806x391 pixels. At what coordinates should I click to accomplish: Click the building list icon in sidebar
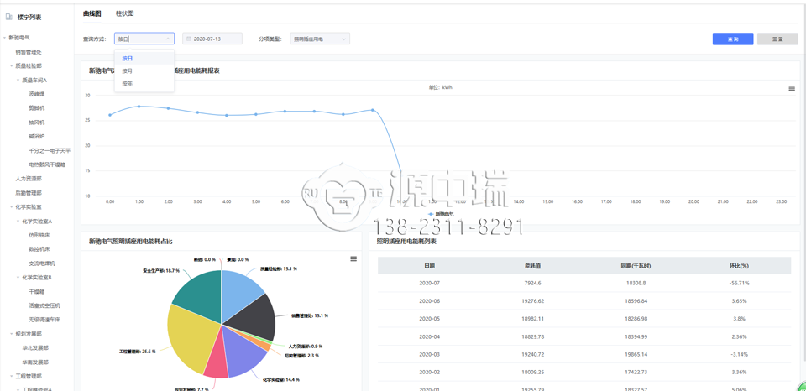point(9,17)
